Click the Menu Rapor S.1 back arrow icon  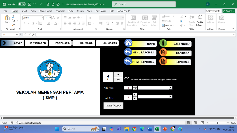coord(128,52)
